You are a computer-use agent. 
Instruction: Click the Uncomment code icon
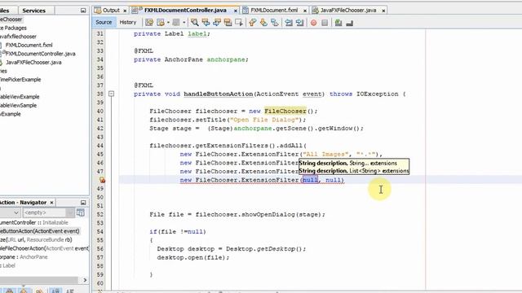pyautogui.click(x=350, y=23)
